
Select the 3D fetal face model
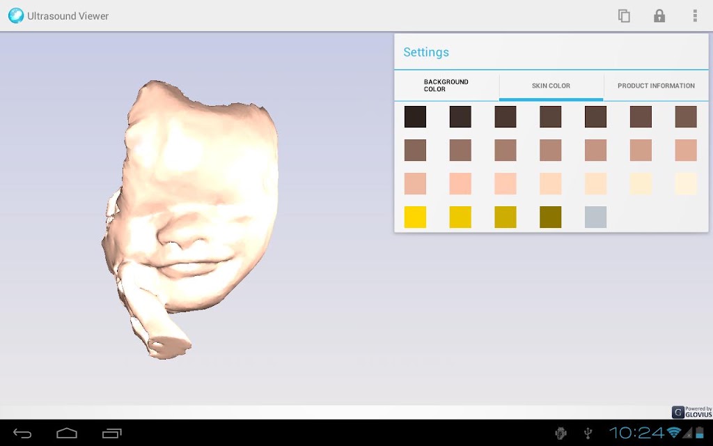190,220
